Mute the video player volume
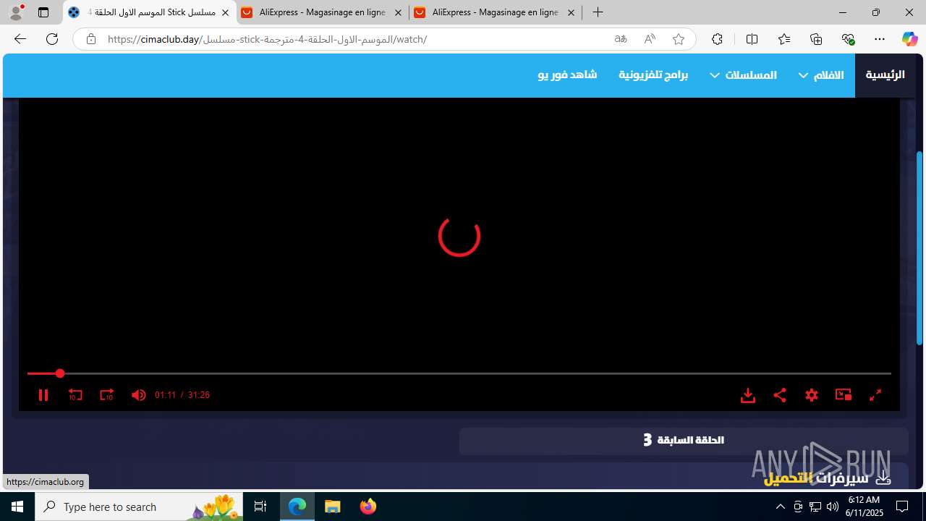Screen dimensions: 926x521 click(x=138, y=395)
